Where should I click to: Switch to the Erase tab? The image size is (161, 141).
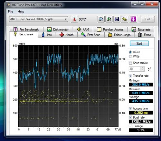tap(144, 35)
